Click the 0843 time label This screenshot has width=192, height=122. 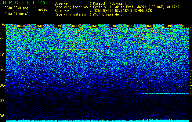(x=57, y=26)
